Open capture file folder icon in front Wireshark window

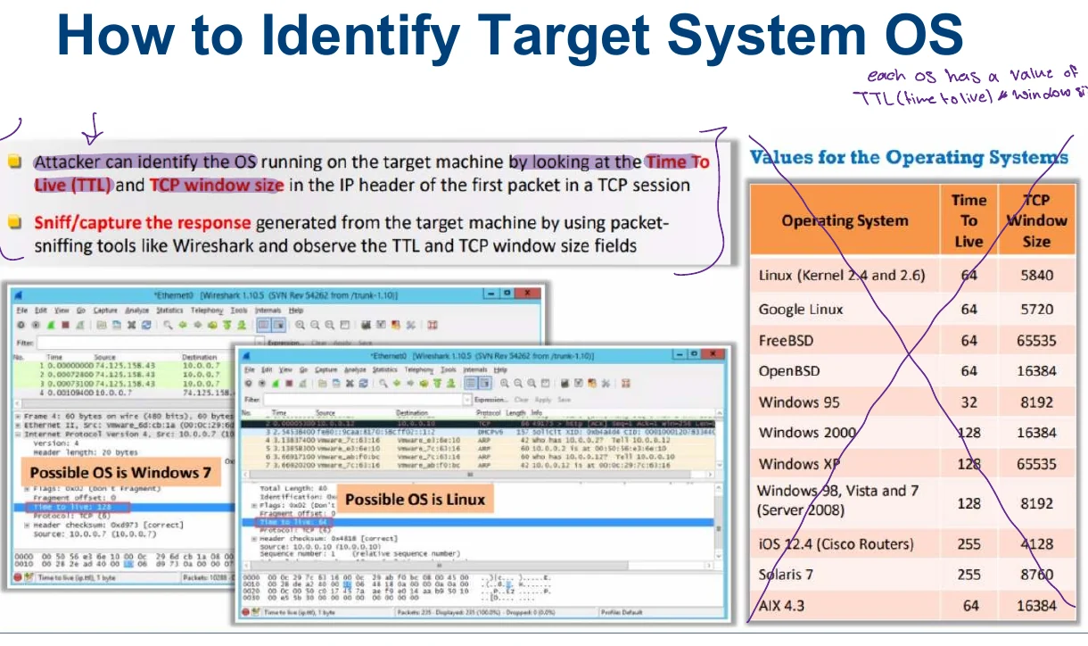[x=322, y=384]
